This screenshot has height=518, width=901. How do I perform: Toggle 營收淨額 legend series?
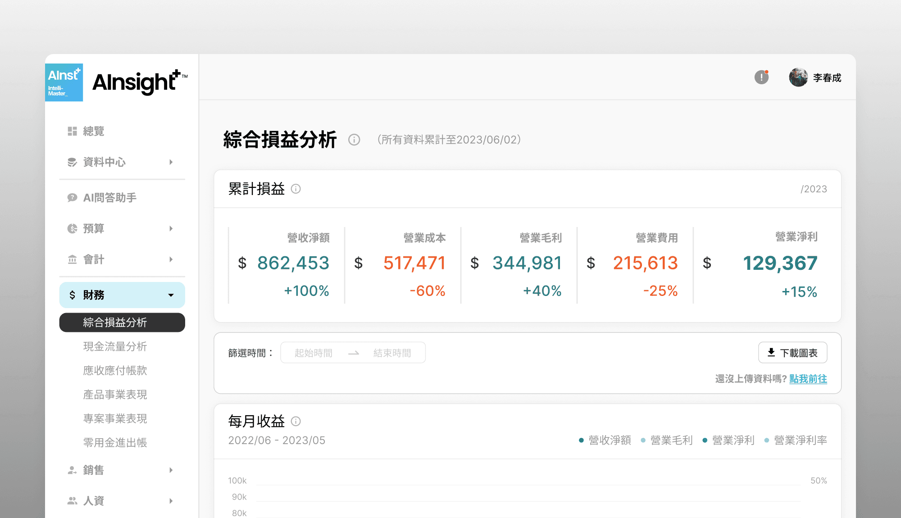click(609, 440)
